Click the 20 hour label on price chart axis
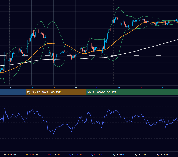 (x=75, y=88)
